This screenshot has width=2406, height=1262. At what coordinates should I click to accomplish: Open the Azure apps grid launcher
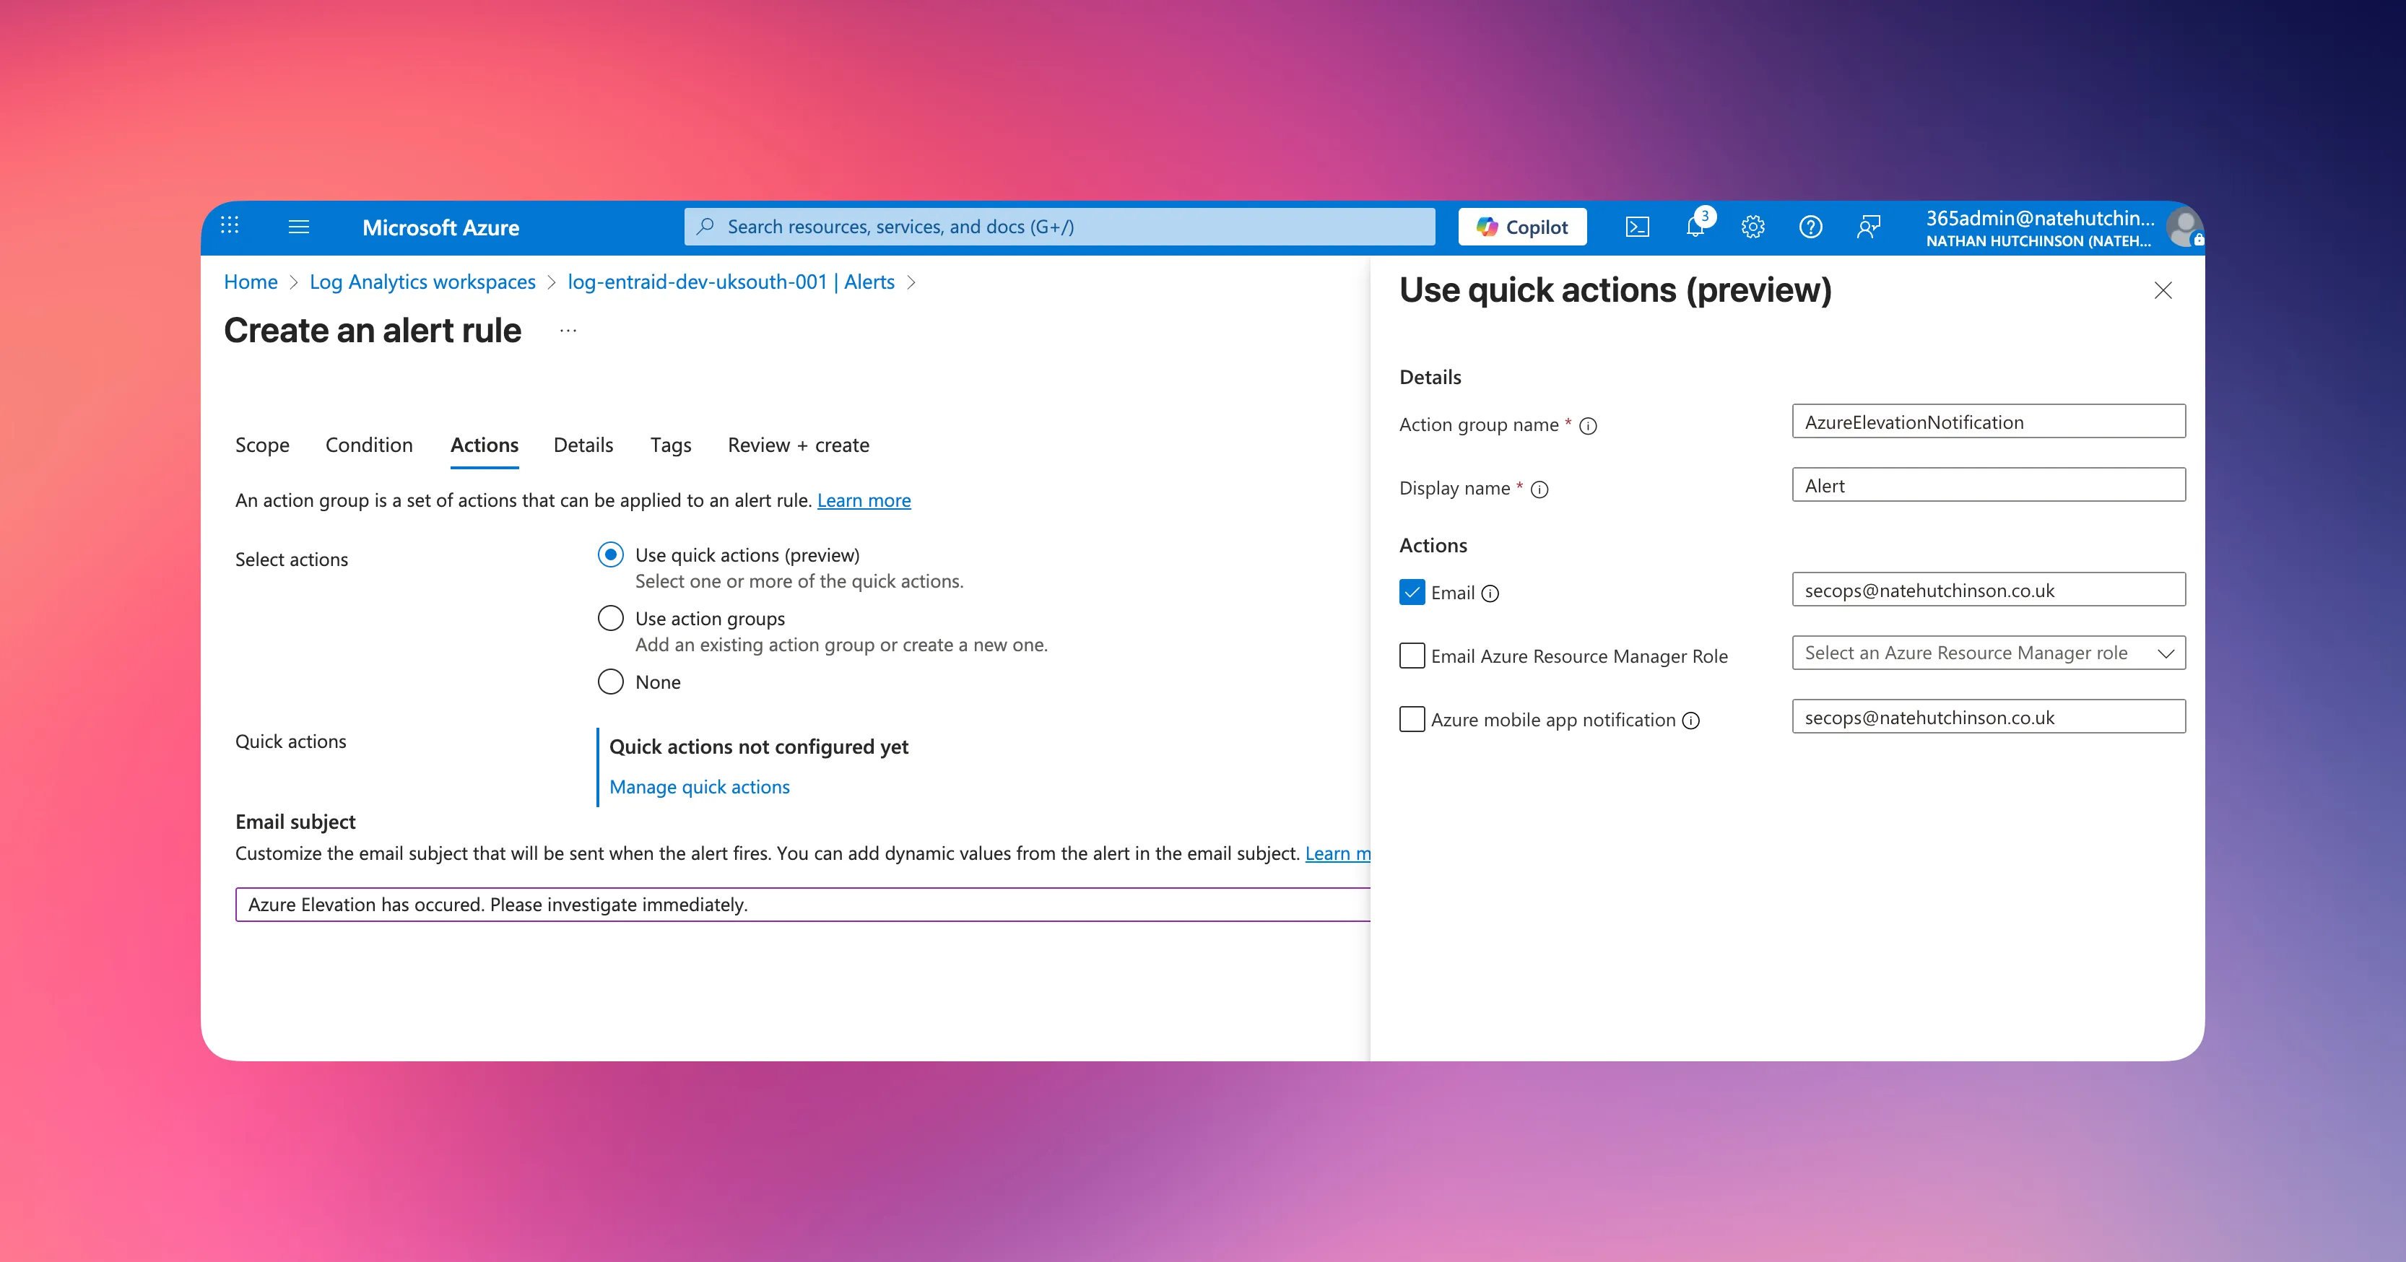[230, 225]
